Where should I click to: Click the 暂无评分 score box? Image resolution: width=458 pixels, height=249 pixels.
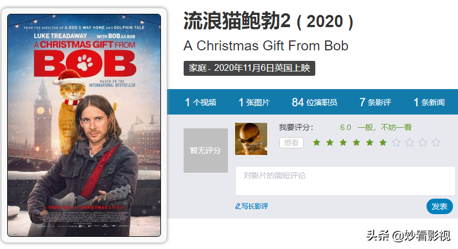tap(206, 151)
